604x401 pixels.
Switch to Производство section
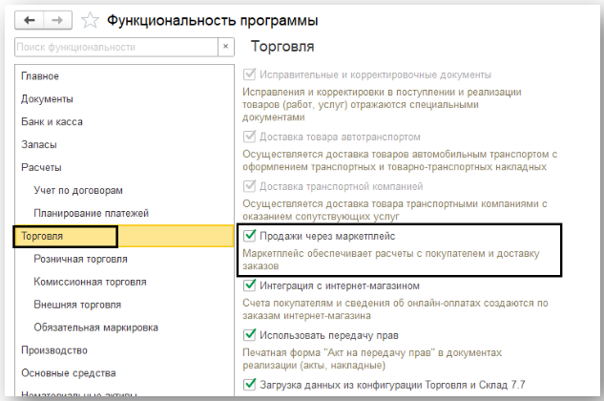click(x=54, y=350)
